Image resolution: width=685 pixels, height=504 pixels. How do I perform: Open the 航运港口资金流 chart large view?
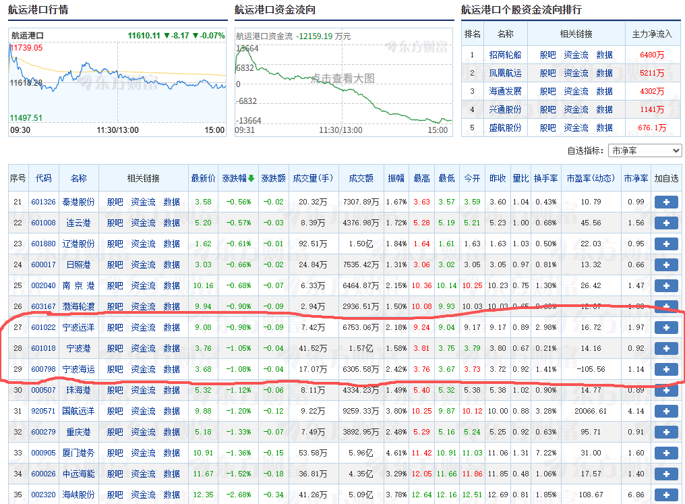[x=343, y=82]
